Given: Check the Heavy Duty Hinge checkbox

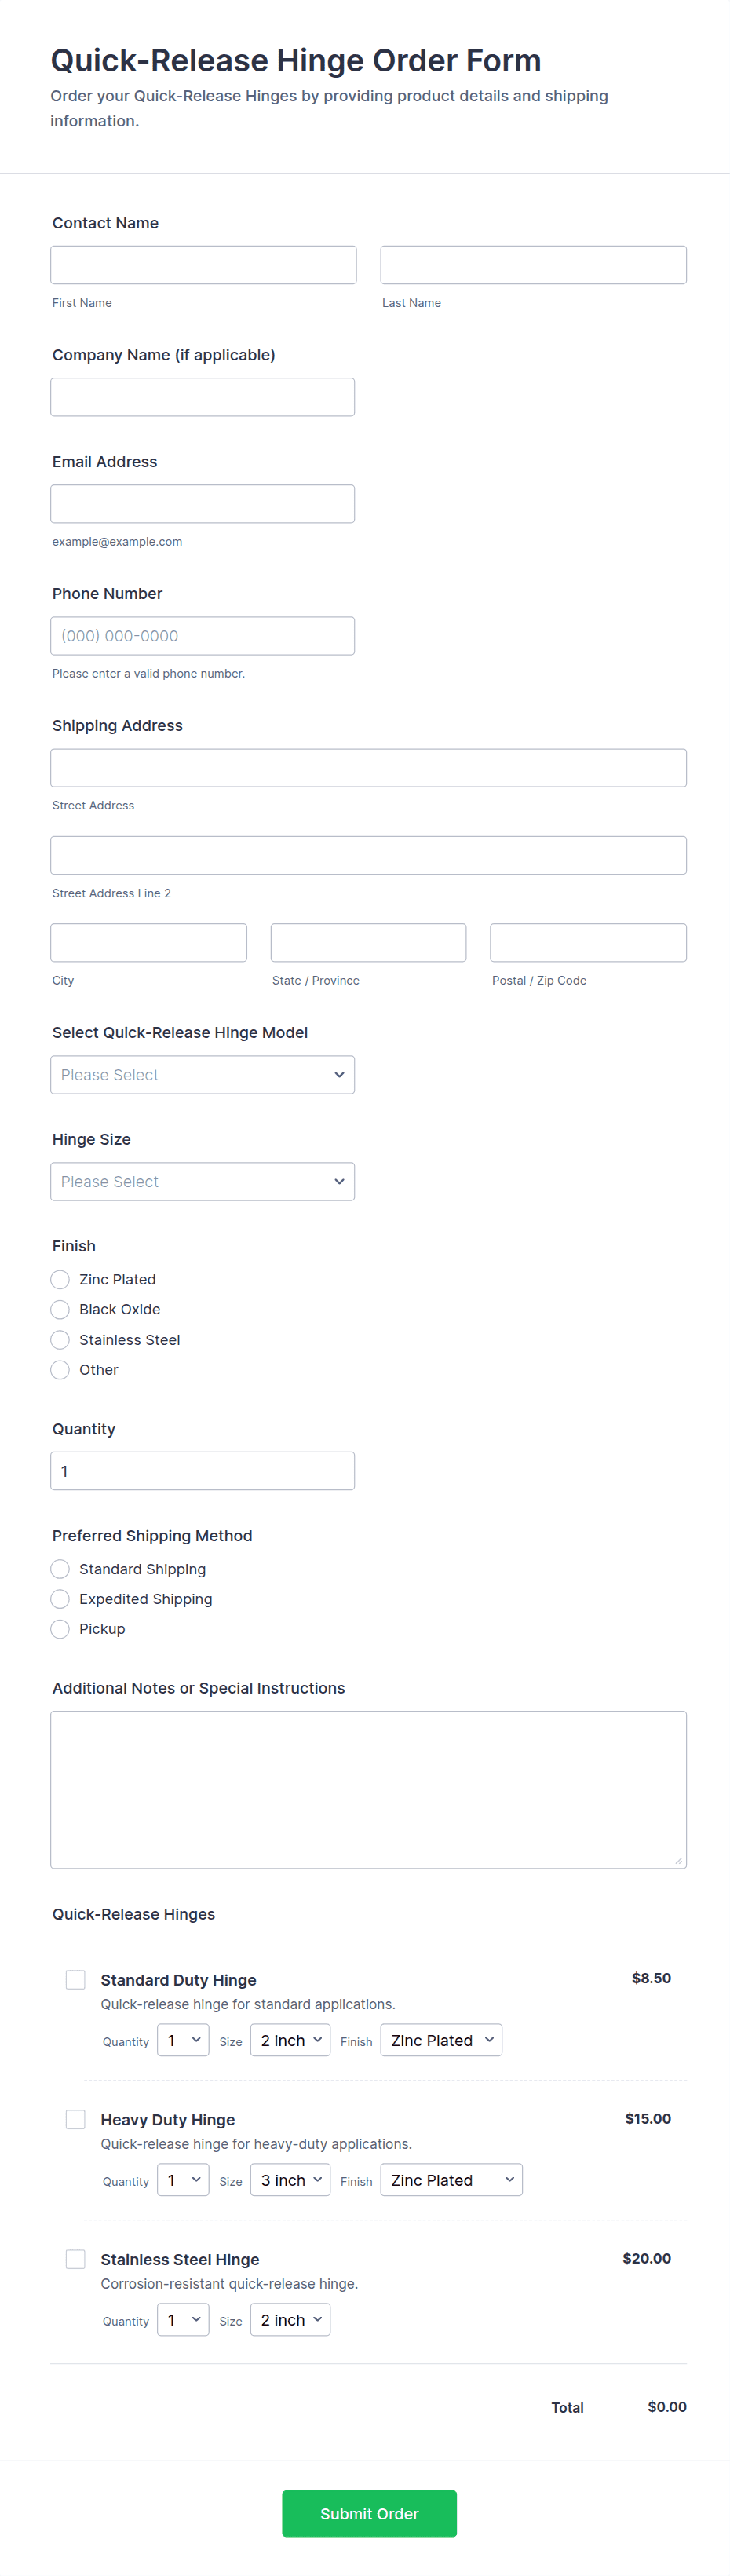Looking at the screenshot, I should pyautogui.click(x=75, y=2119).
